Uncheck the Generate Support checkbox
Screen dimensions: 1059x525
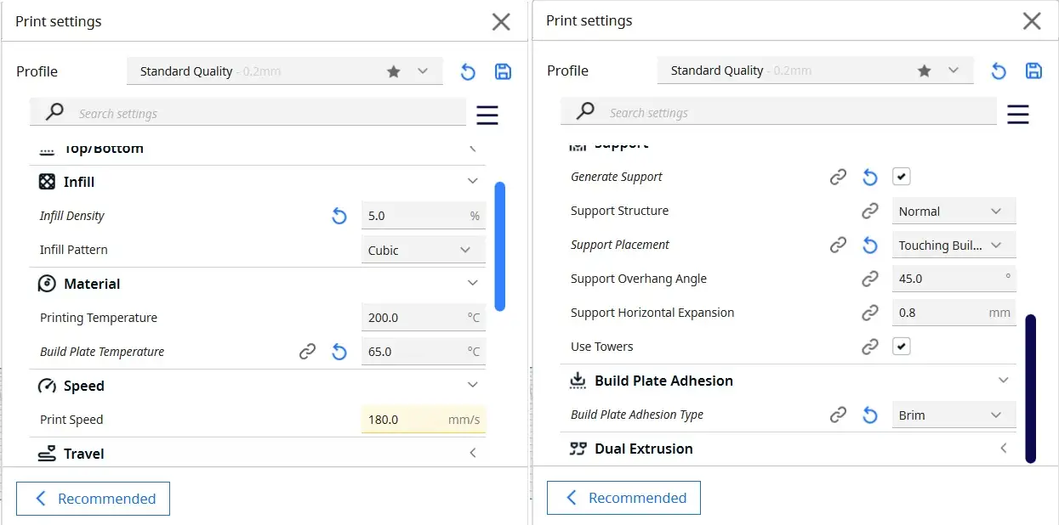coord(902,177)
